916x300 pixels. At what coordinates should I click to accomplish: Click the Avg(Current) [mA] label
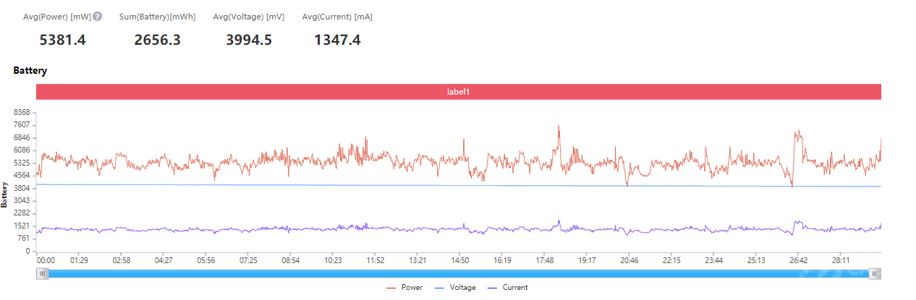(x=337, y=17)
